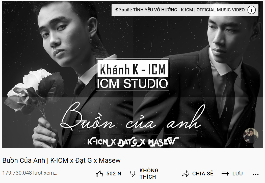Click the K-ICM x ĐATG x MASEW caption
Screen dimensions: 265x183
click(x=133, y=142)
